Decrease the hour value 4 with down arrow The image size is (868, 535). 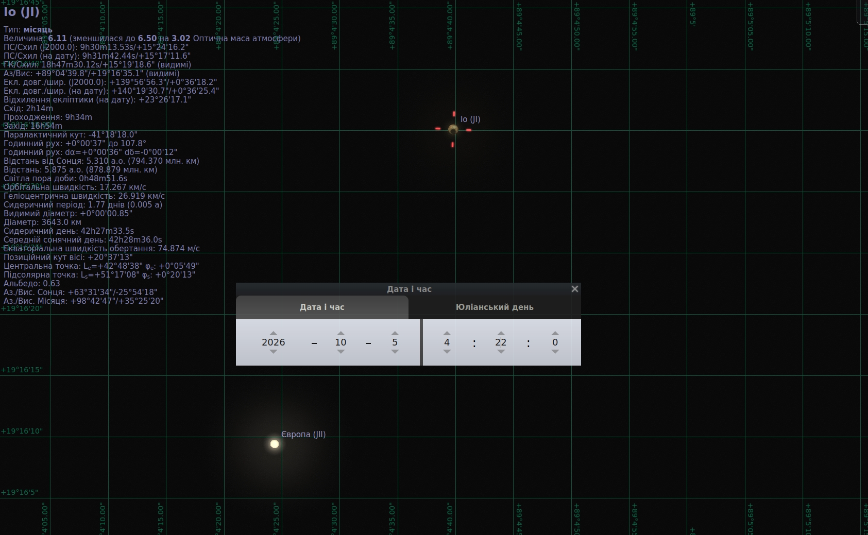pos(447,352)
